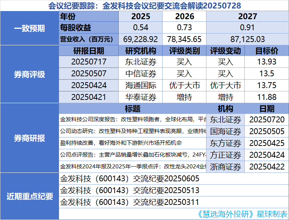Select the report date 20250424 in ratings table
The image size is (289, 220).
tap(88, 85)
